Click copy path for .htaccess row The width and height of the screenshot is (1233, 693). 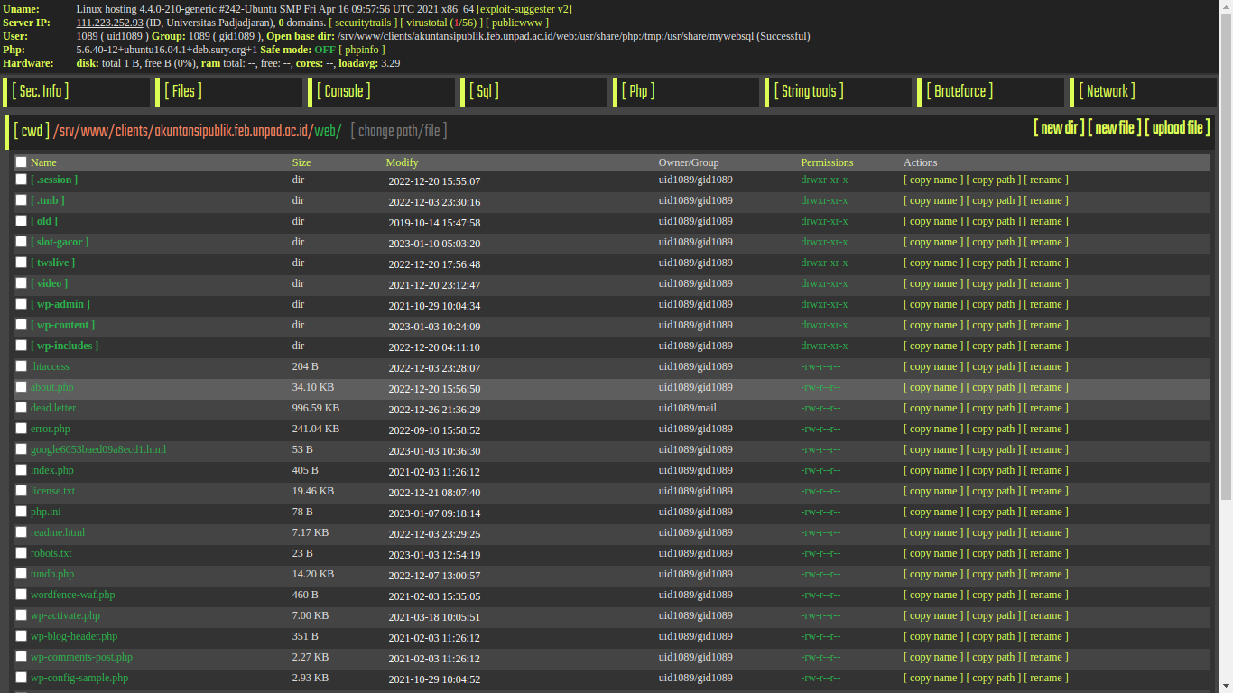994,366
